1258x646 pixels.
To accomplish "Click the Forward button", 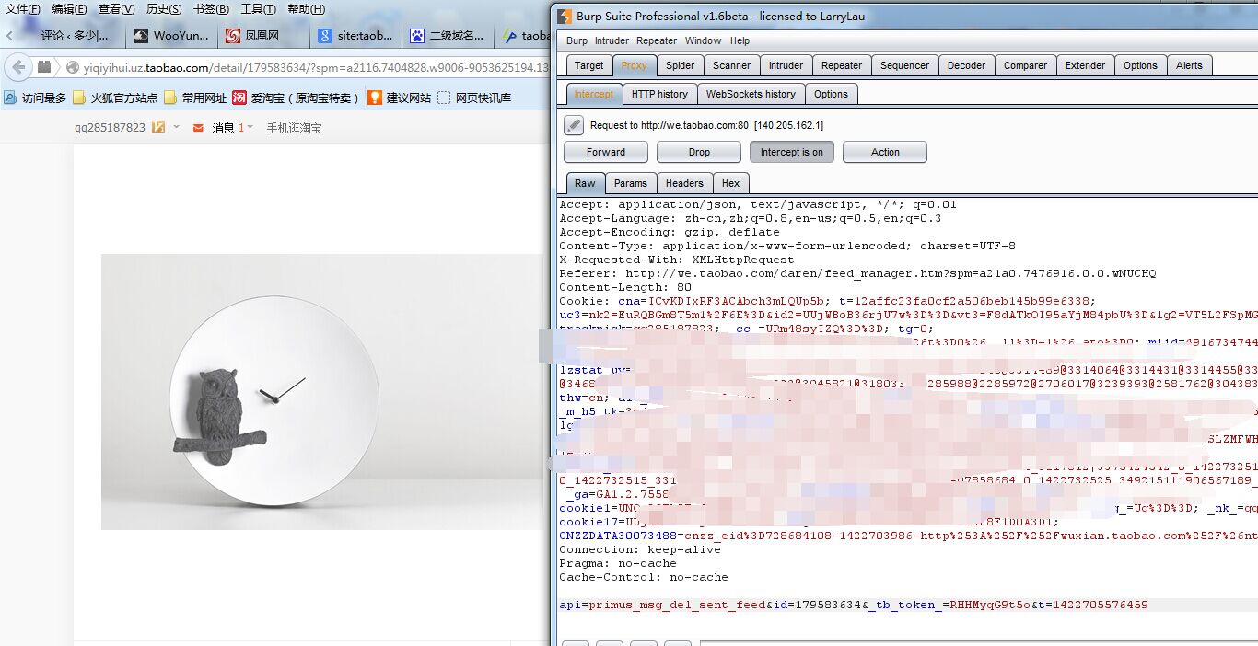I will pyautogui.click(x=606, y=152).
